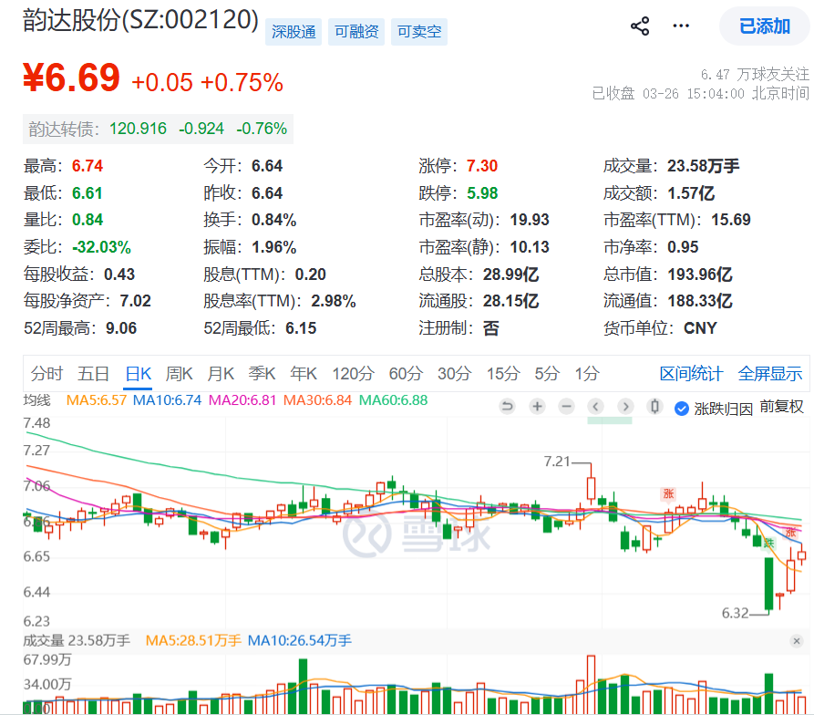Select the 年K chart tab
This screenshot has width=814, height=715.
304,373
